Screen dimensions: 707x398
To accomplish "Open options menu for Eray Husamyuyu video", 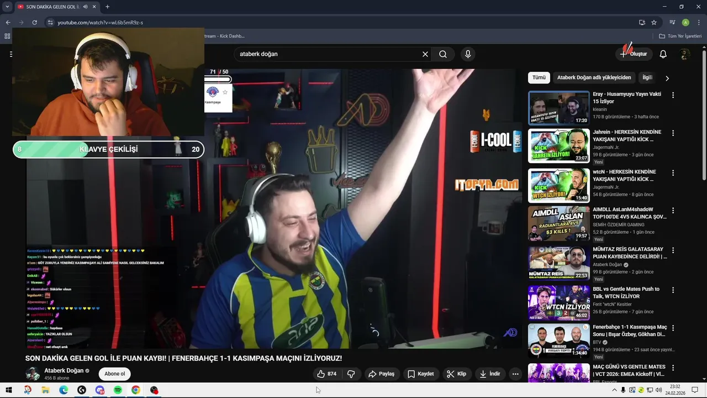I will tap(673, 95).
